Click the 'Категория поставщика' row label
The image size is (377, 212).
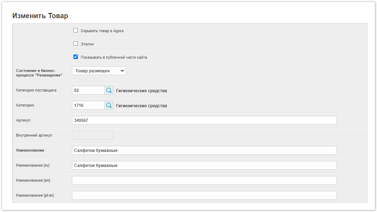pyautogui.click(x=36, y=90)
